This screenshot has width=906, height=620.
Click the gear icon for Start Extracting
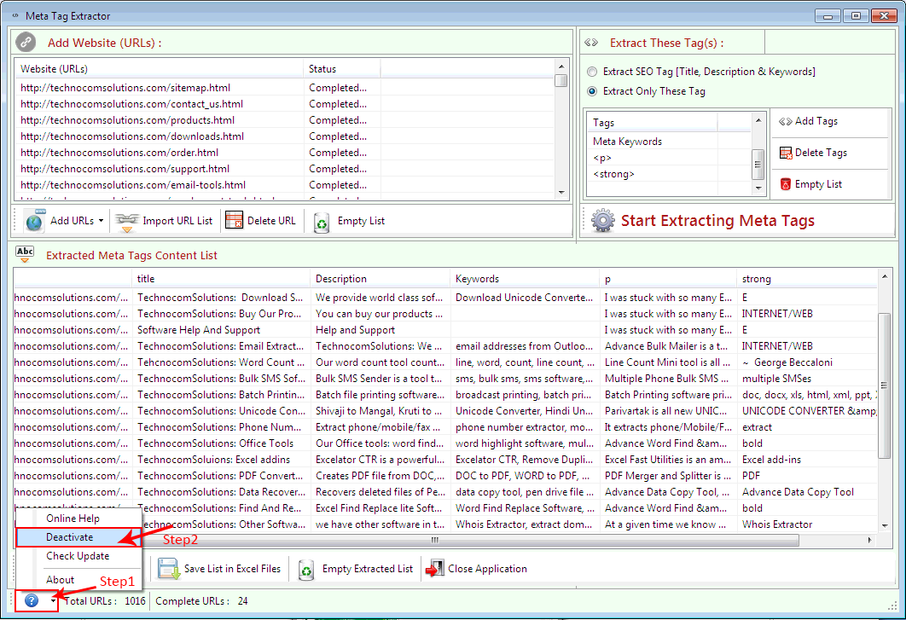[602, 221]
